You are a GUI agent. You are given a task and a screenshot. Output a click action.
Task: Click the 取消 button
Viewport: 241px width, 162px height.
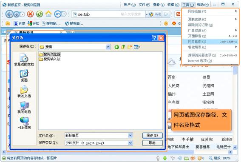[x=152, y=143]
